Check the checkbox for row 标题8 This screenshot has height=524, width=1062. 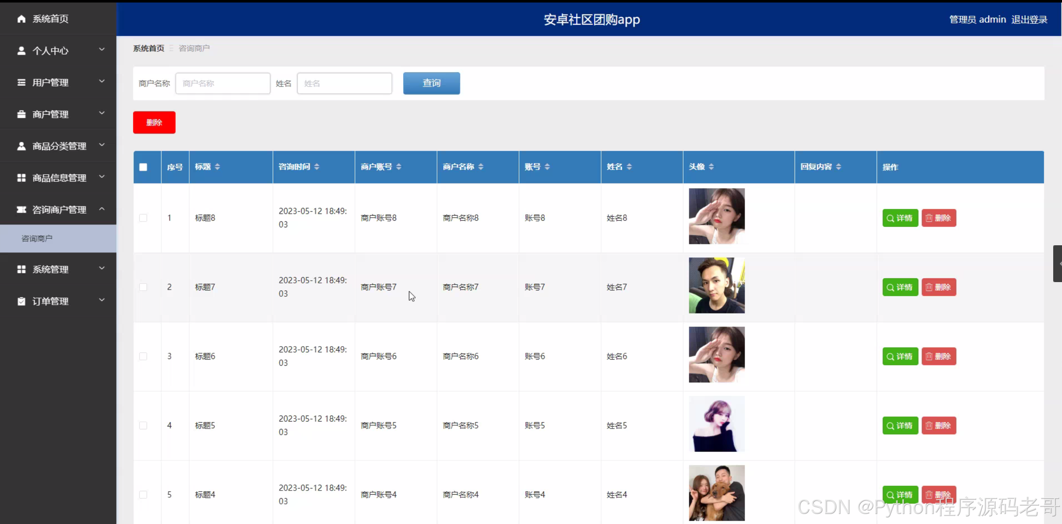(143, 218)
